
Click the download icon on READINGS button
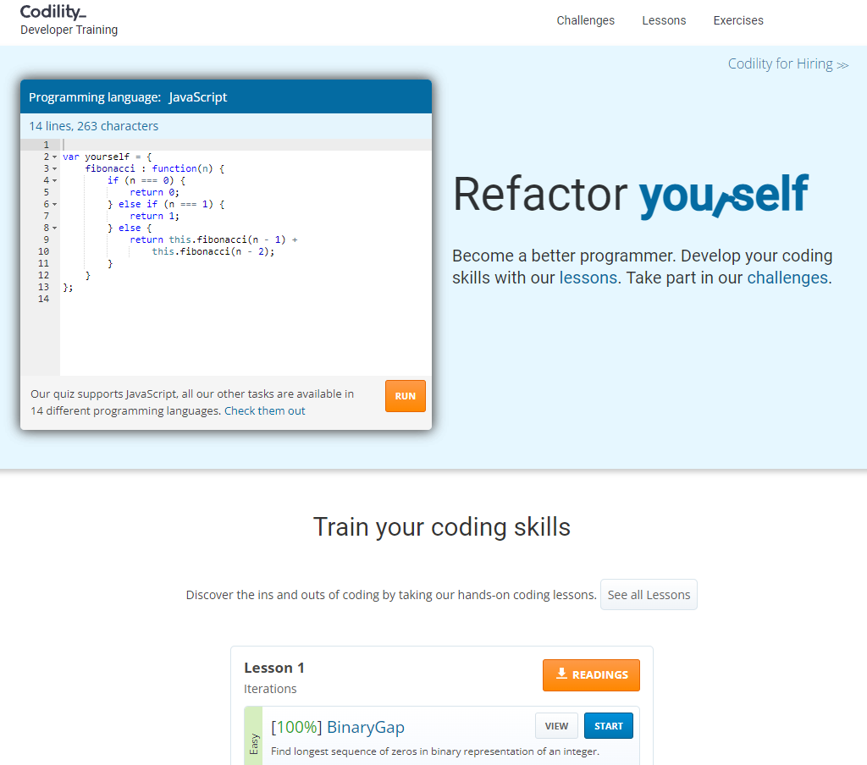(561, 674)
